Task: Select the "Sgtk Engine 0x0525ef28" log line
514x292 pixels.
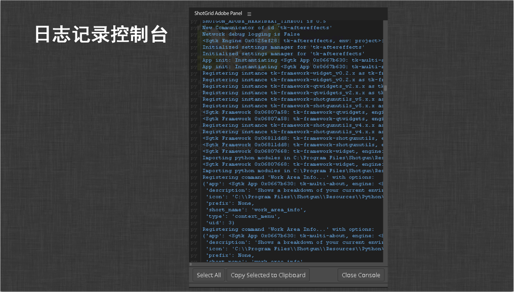Action: click(292, 41)
